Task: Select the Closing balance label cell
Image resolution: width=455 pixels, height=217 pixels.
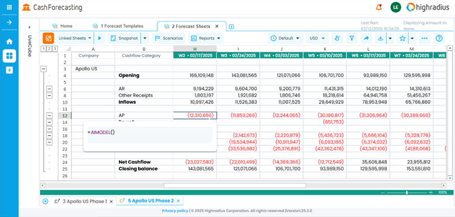Action: 144,169
